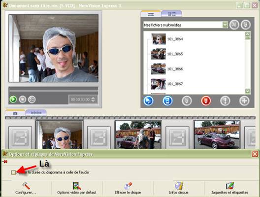This screenshot has width=260, height=197.
Task: Click the large preview image
Action: 54,48
